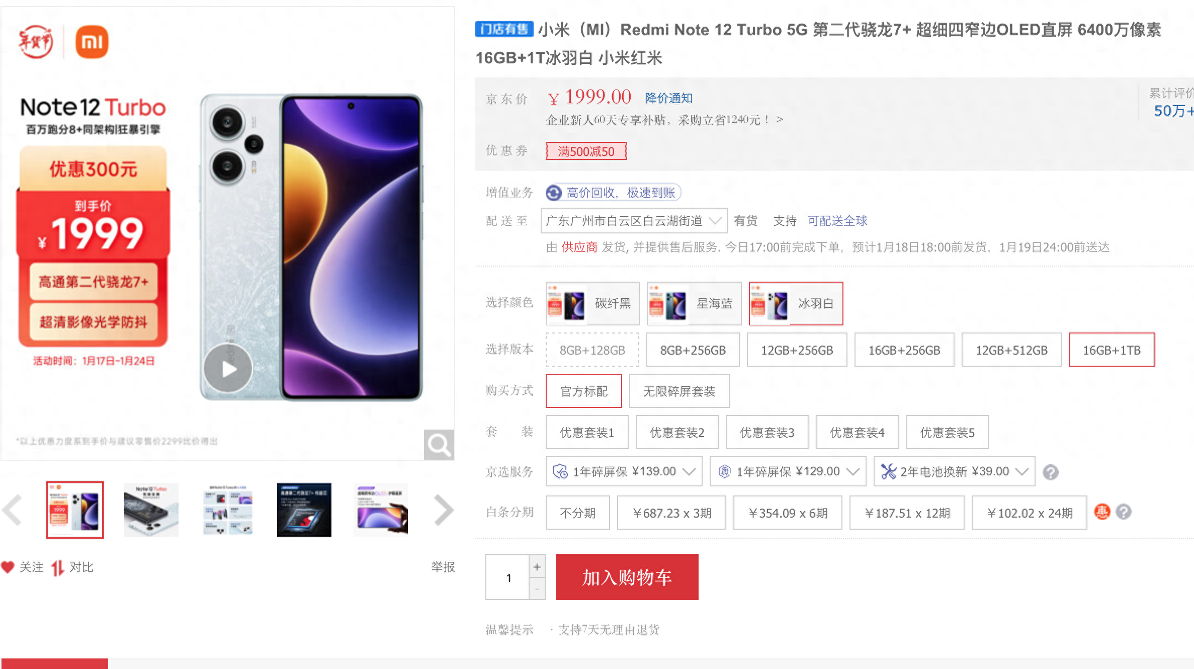Expand 1年碎屏保 ¥139.00 service dropdown
Viewport: 1194px width, 669px height.
pos(624,471)
